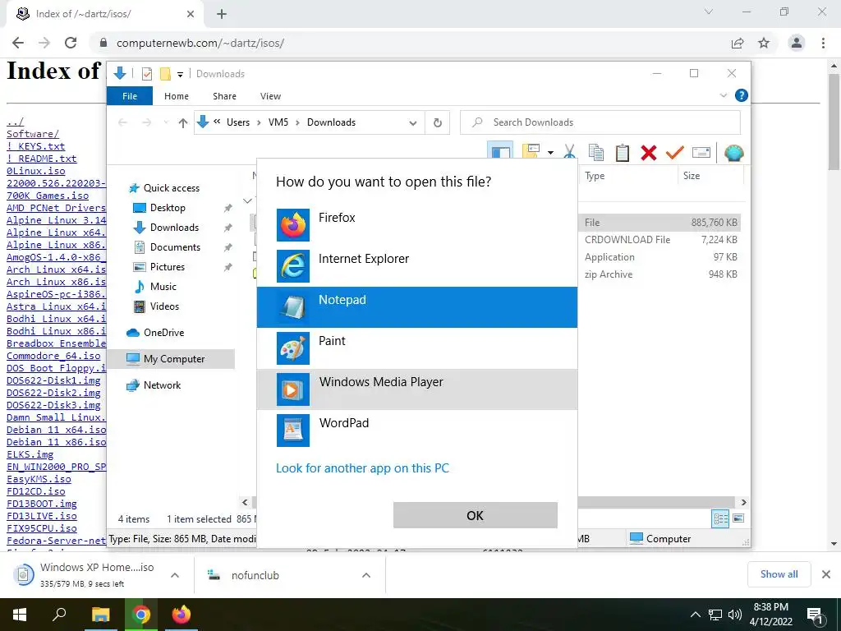Viewport: 841px width, 631px height.
Task: Select the Index of /~dartz/isos/ tab
Action: click(x=104, y=14)
